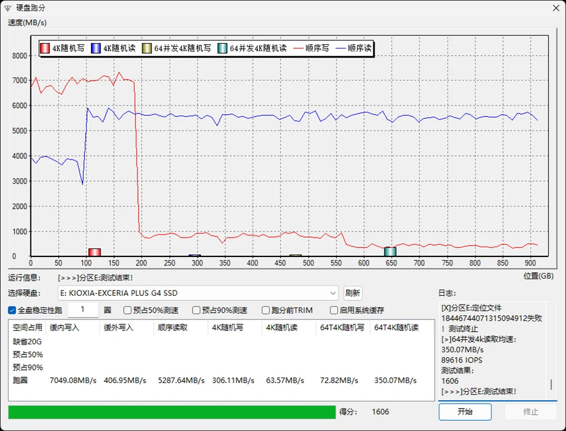Click the blue 4K随机读 legend icon

(96, 48)
